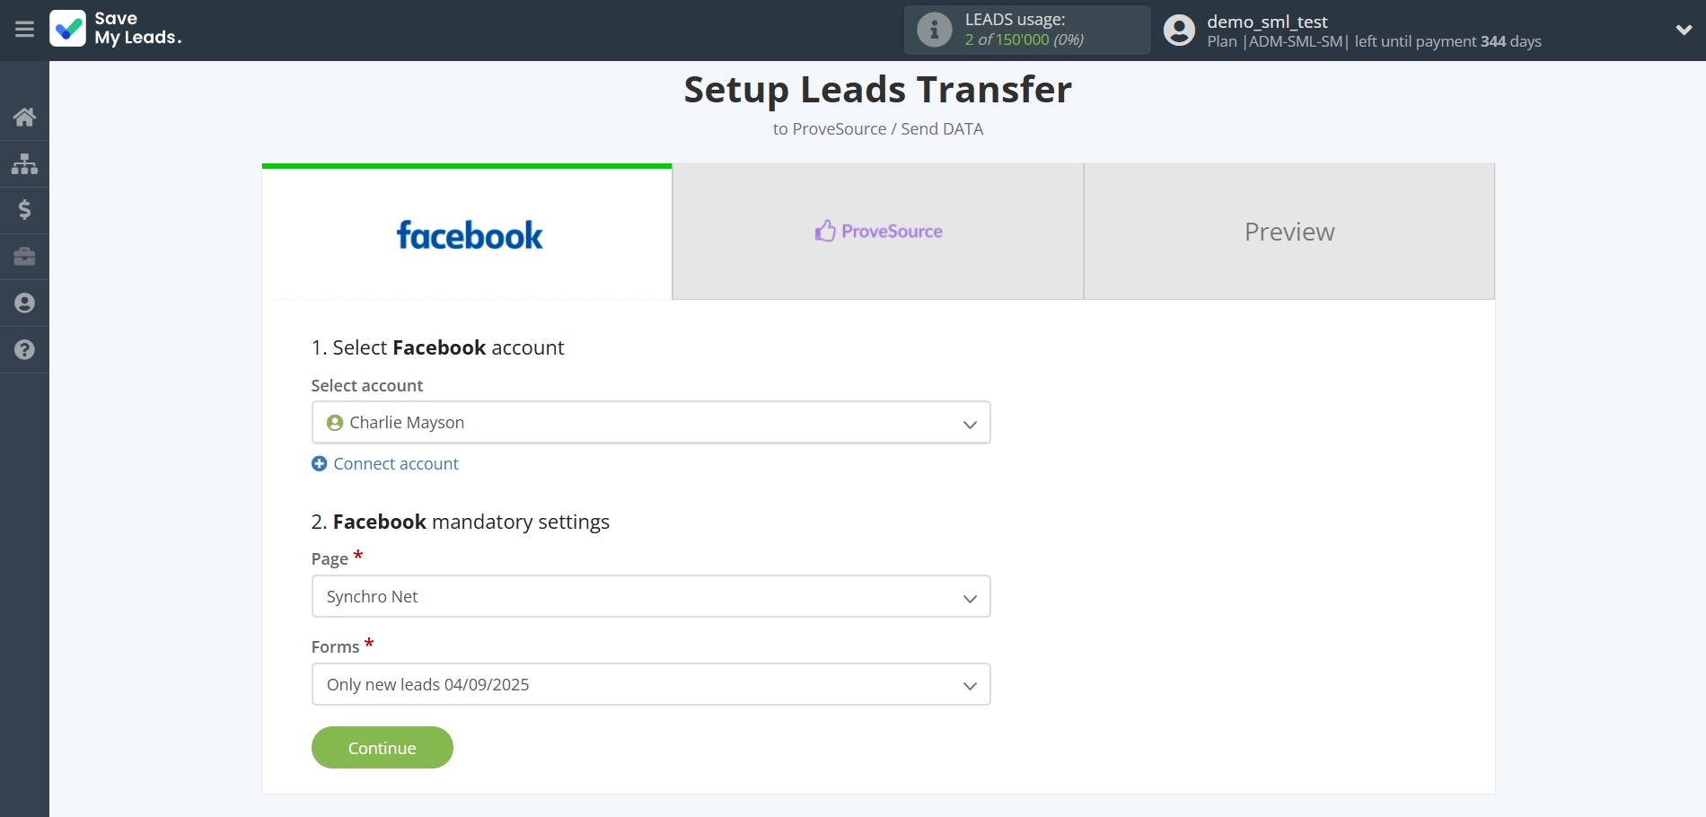Switch to the ProveSource tab

[x=877, y=231]
